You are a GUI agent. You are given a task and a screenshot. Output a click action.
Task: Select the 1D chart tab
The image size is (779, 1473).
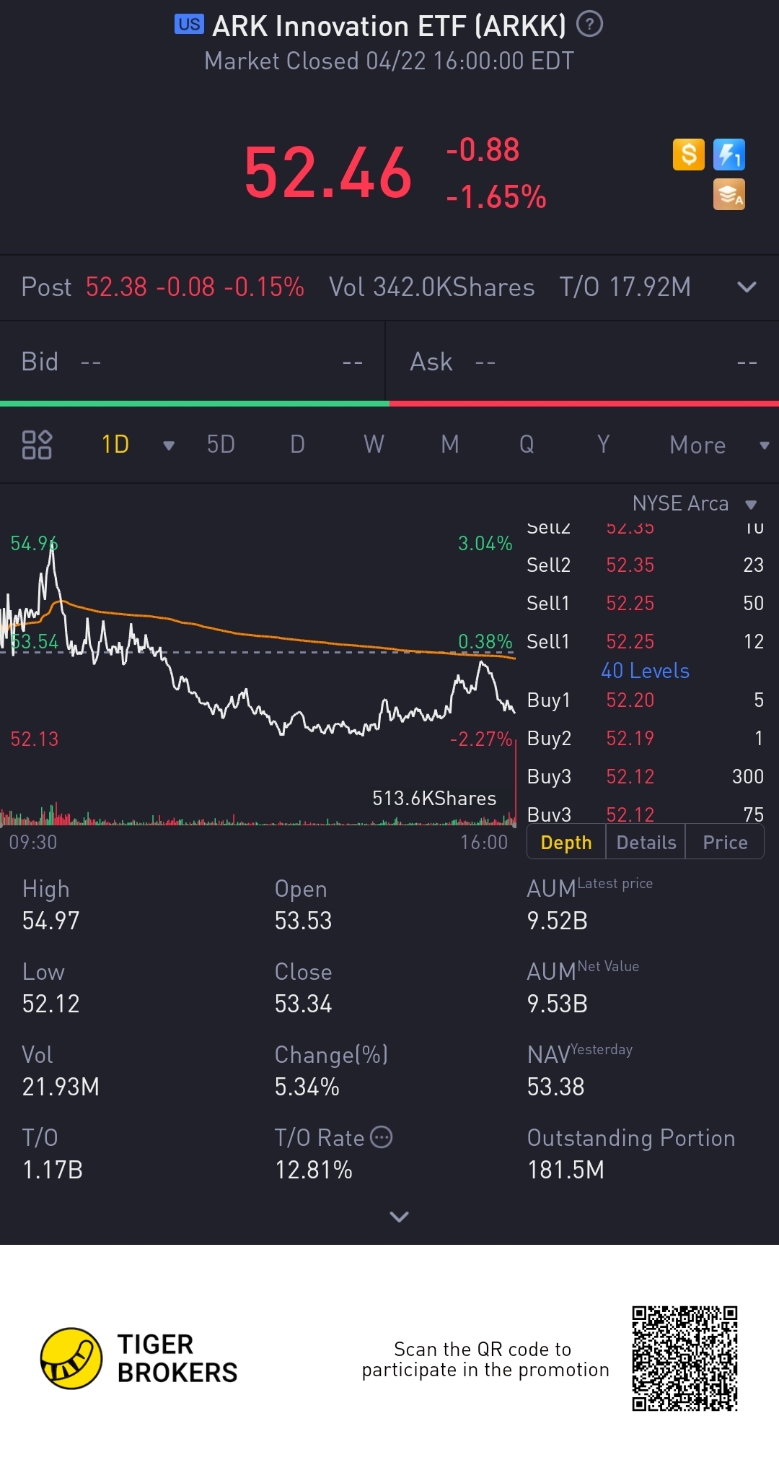(115, 444)
